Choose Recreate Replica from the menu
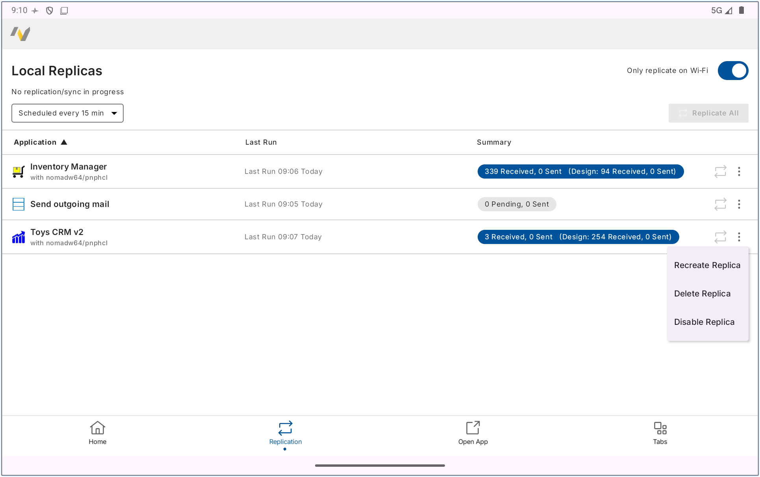Image resolution: width=760 pixels, height=477 pixels. [x=707, y=265]
